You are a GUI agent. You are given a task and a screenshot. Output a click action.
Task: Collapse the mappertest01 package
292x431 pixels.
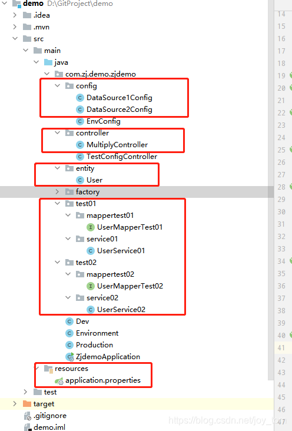click(x=68, y=215)
